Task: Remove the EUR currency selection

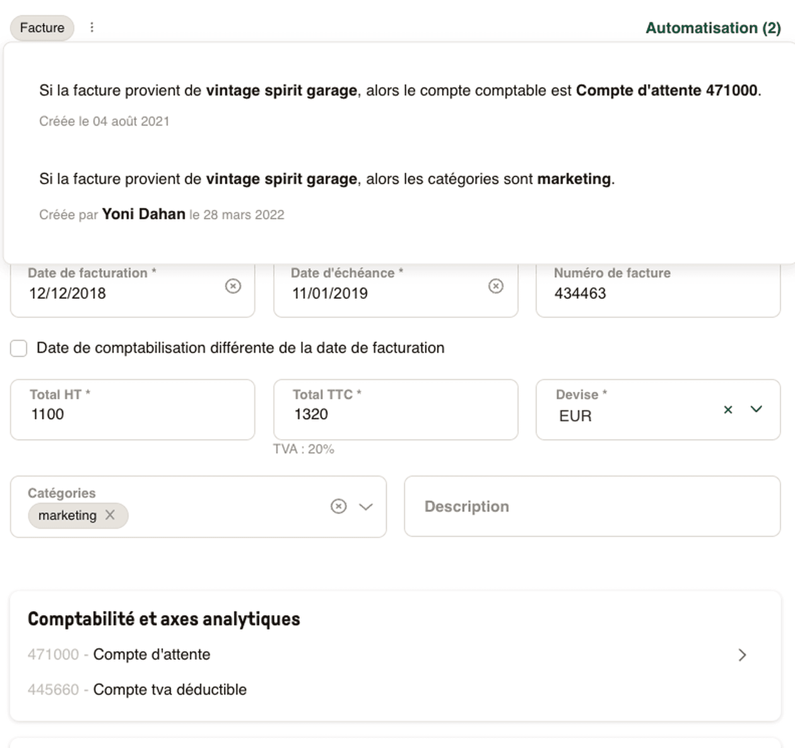Action: coord(728,410)
